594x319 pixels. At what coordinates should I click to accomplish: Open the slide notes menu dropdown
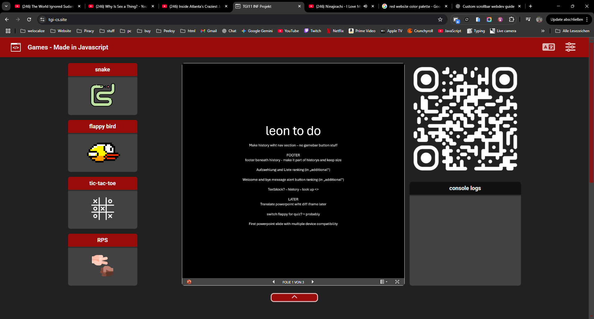tap(384, 282)
